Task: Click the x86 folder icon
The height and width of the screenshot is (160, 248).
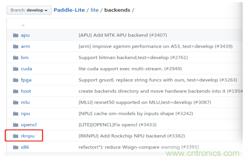Action: tap(16, 147)
